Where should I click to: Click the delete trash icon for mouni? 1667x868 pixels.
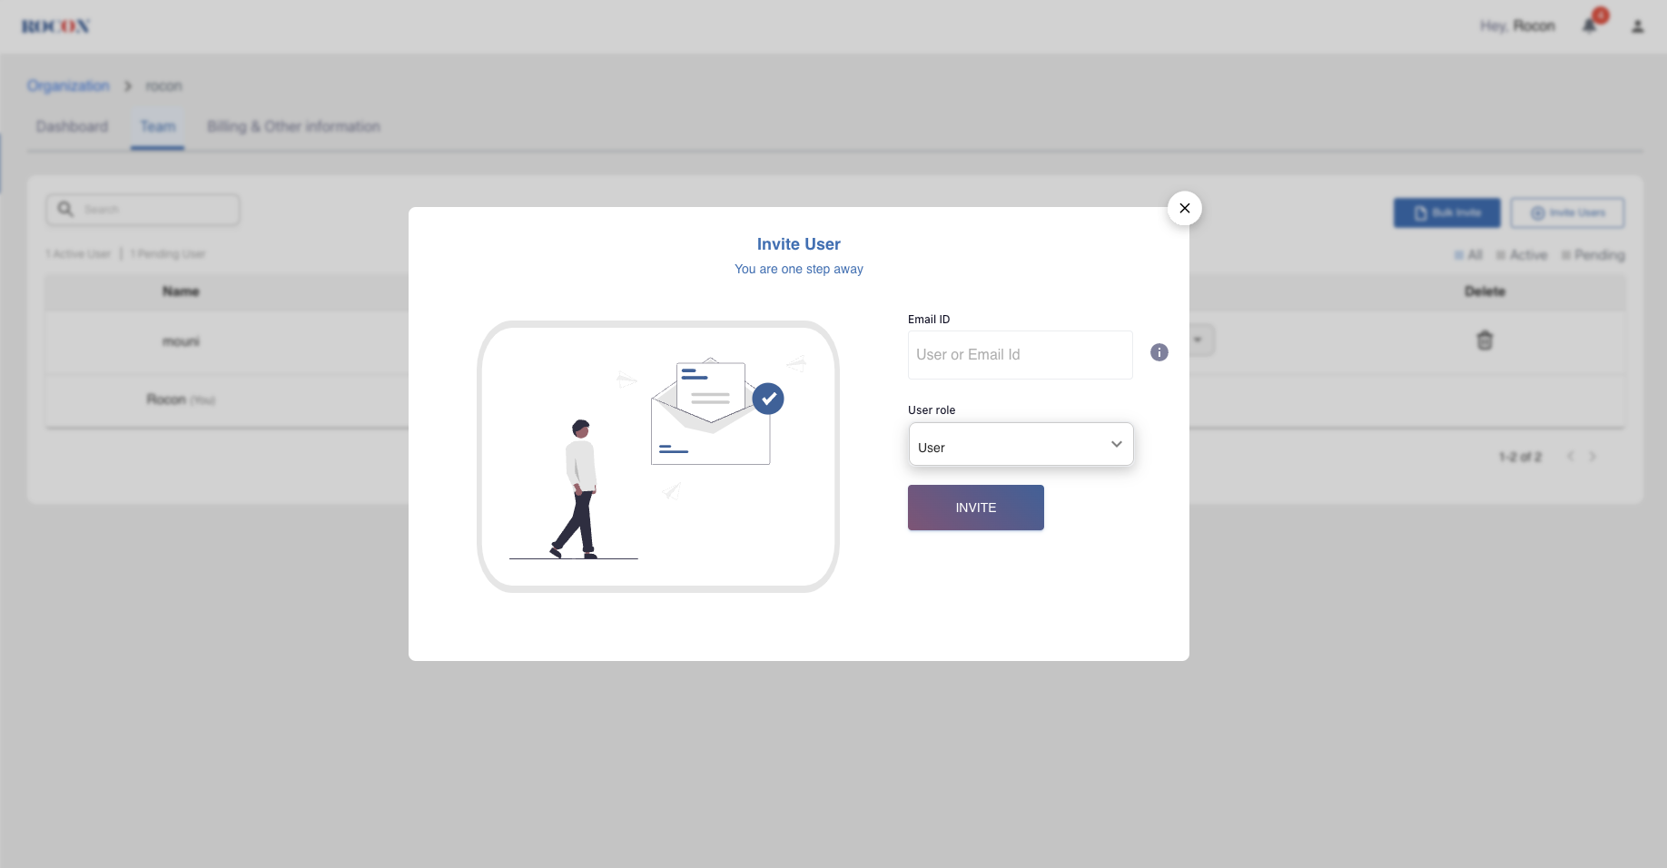pos(1485,340)
